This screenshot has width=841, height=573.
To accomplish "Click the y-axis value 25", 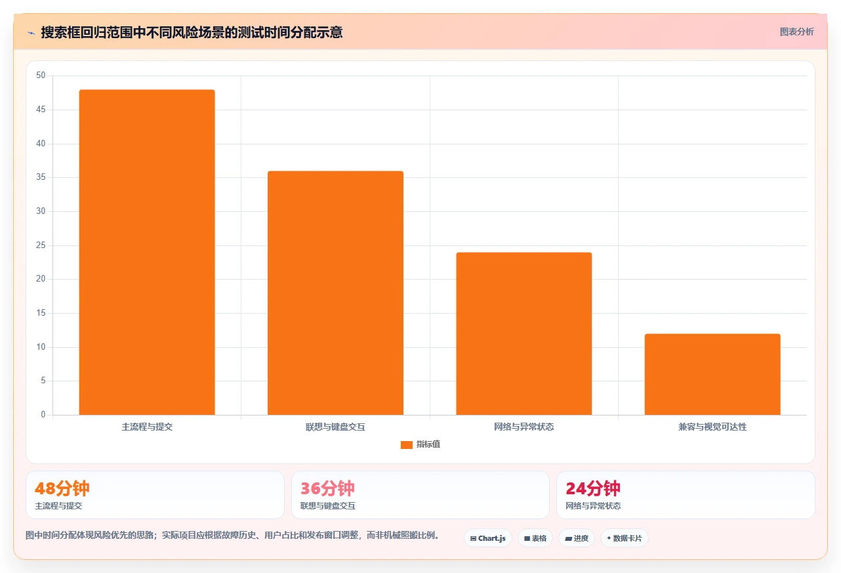I will pos(41,245).
